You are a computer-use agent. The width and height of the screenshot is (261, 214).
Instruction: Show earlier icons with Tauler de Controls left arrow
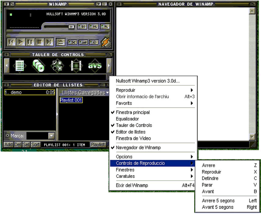point(7,66)
